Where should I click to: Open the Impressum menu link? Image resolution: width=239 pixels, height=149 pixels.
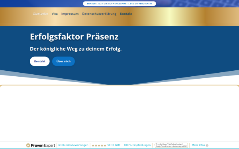tap(70, 14)
